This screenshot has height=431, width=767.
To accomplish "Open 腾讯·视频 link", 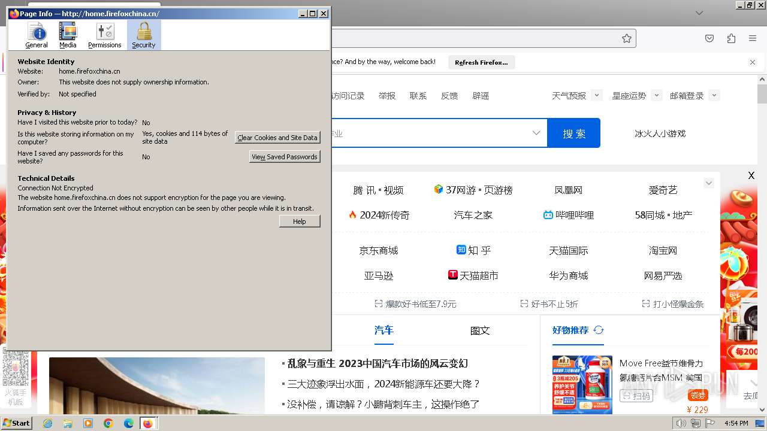I will coord(378,190).
